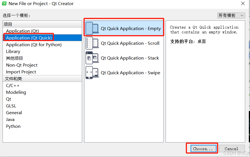
Task: Close the New File or Project window
Action: (243, 3)
